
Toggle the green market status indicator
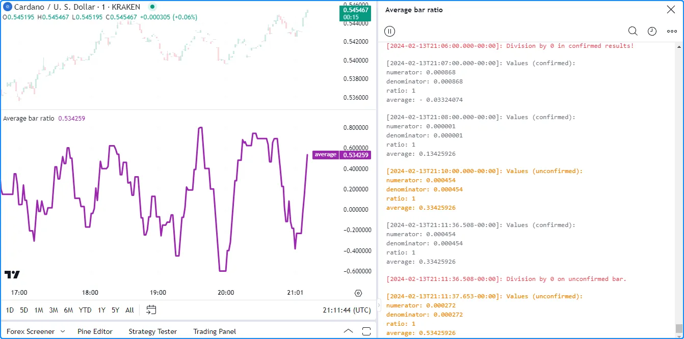152,7
